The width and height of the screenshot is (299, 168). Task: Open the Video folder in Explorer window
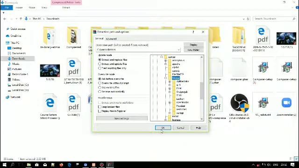pyautogui.click(x=215, y=38)
